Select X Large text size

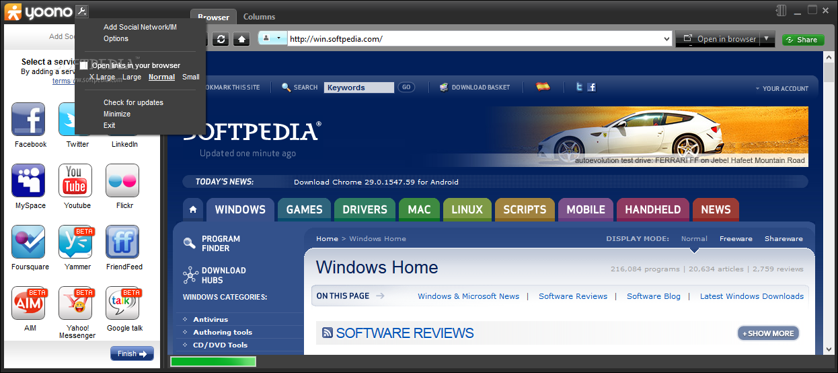[102, 77]
